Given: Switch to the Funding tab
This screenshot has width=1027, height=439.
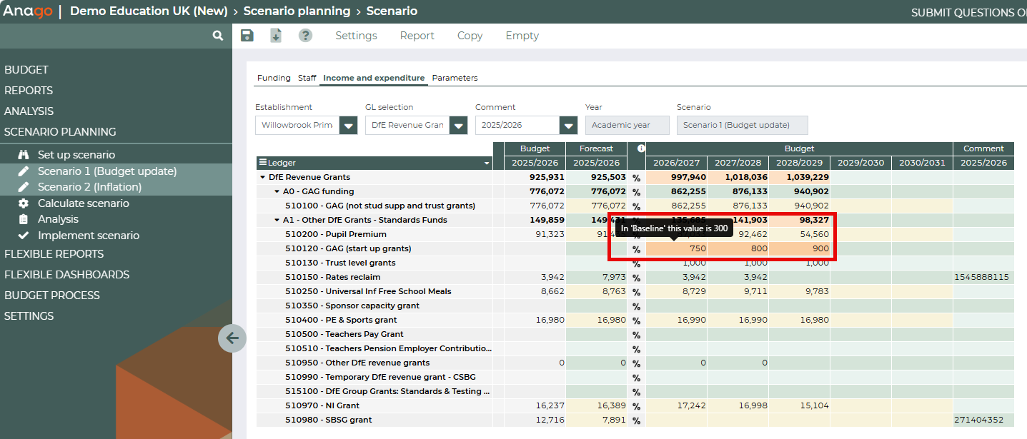Looking at the screenshot, I should point(274,78).
